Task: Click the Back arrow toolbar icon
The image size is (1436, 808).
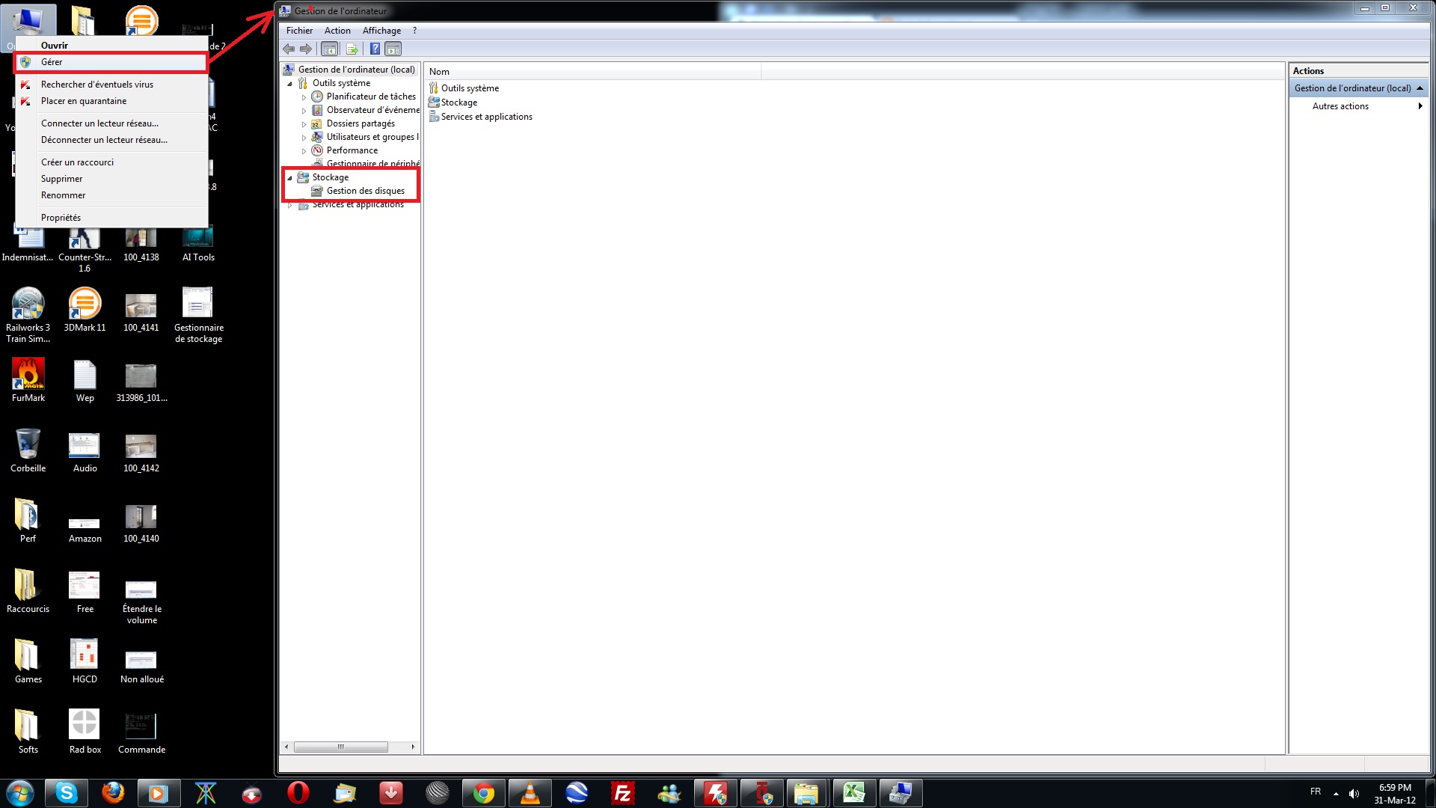Action: (x=289, y=49)
